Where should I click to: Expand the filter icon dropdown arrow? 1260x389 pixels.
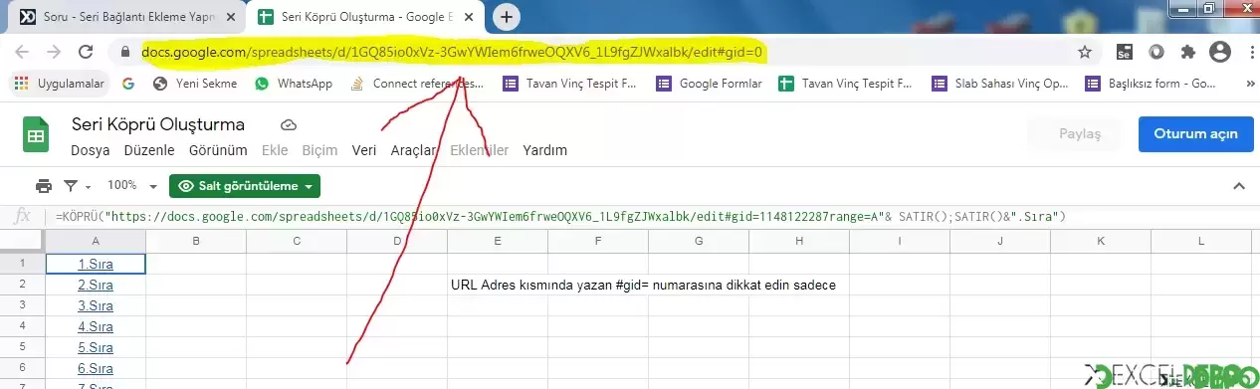[88, 187]
